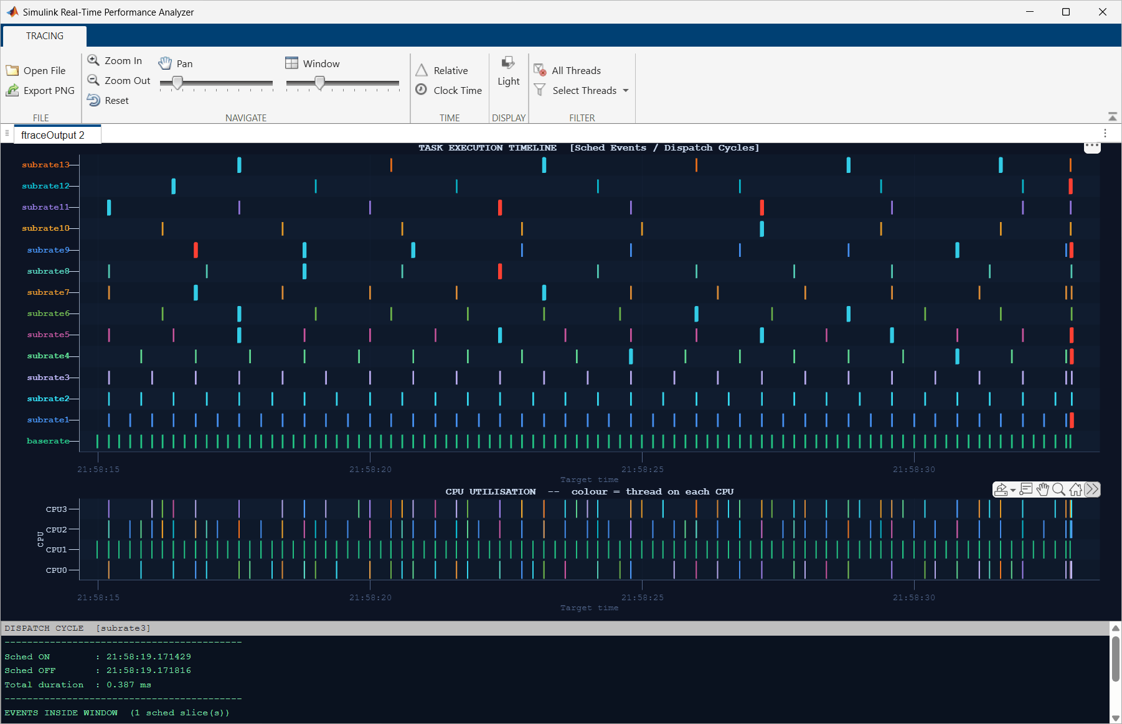Click the subrate11 row label
The width and height of the screenshot is (1122, 724).
pos(45,207)
